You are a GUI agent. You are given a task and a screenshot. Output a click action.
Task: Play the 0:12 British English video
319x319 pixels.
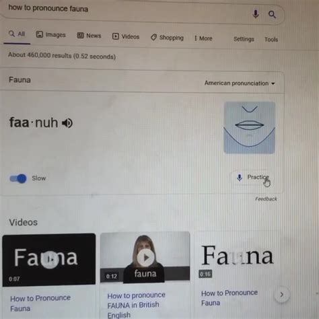pyautogui.click(x=146, y=258)
